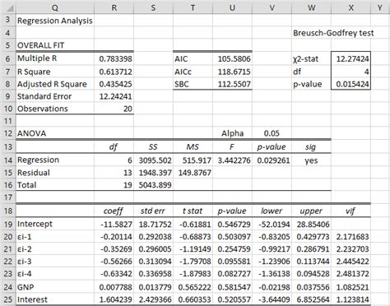Select the GNP row label cell
Viewport: 390px width, 306px height.
(55, 287)
